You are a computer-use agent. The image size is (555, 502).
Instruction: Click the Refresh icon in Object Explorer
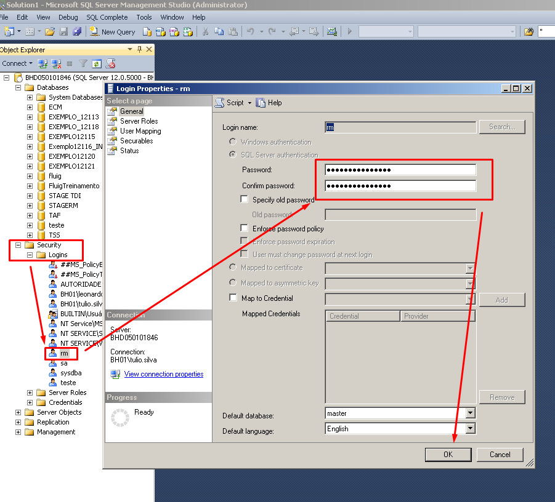[97, 63]
